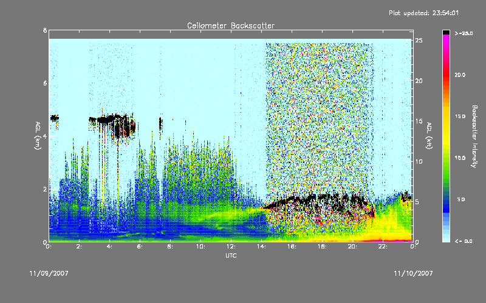Image resolution: width=486 pixels, height=303 pixels.
Task: Click the 'AGL (km)' left axis label
Action: (x=38, y=135)
